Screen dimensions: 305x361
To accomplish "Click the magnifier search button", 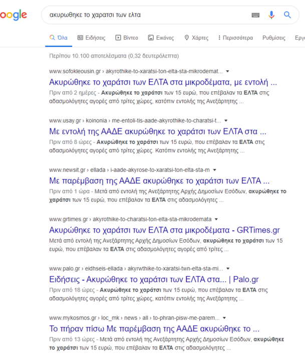I will pos(287,15).
